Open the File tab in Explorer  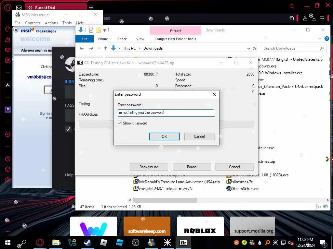(85, 39)
